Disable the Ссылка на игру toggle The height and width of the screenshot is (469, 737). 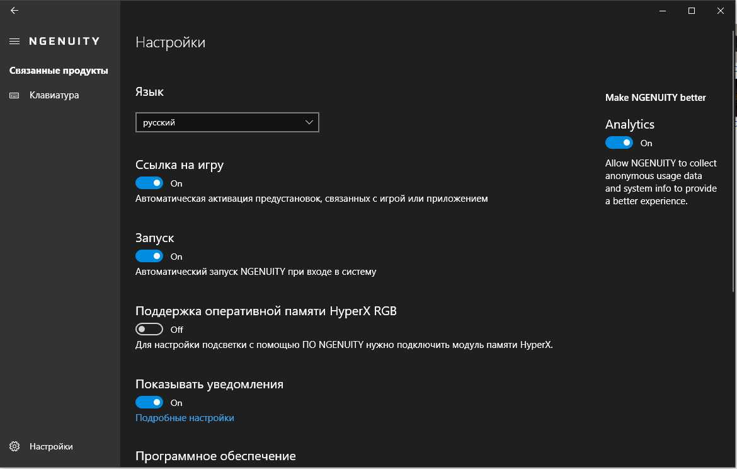click(149, 183)
